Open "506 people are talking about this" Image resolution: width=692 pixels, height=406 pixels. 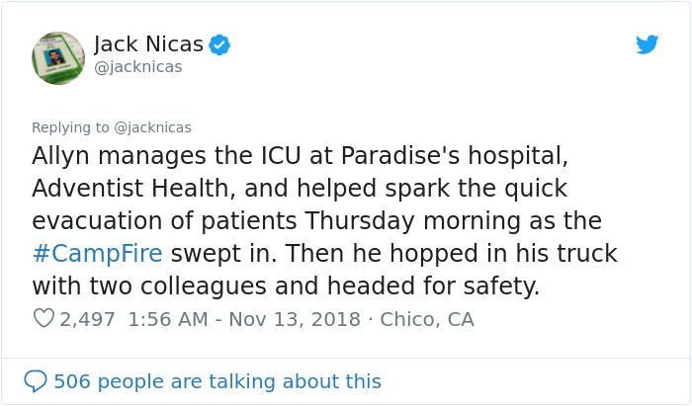[x=217, y=381]
